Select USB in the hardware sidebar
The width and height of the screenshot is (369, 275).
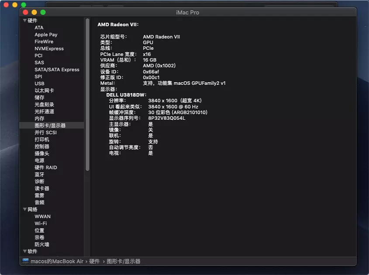pyautogui.click(x=39, y=84)
